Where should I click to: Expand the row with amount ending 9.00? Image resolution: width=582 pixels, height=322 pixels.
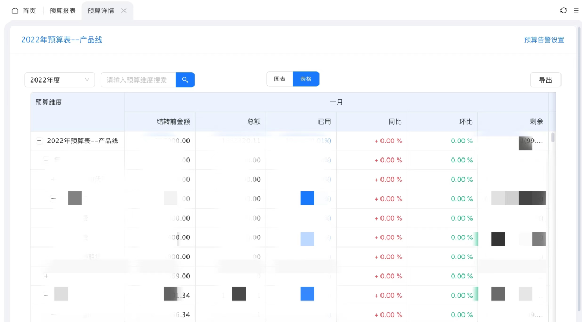coord(46,276)
